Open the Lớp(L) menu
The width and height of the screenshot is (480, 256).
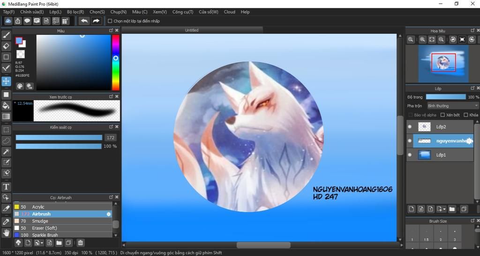[x=55, y=12]
